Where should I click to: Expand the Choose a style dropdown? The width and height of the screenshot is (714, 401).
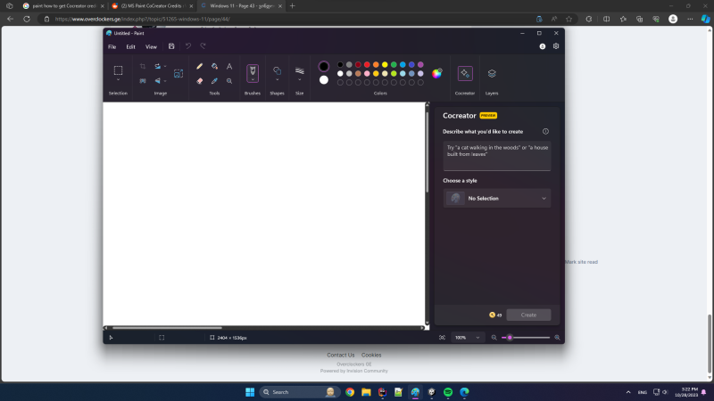point(497,198)
